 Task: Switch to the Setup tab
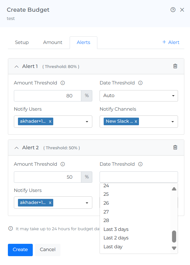coord(22,42)
